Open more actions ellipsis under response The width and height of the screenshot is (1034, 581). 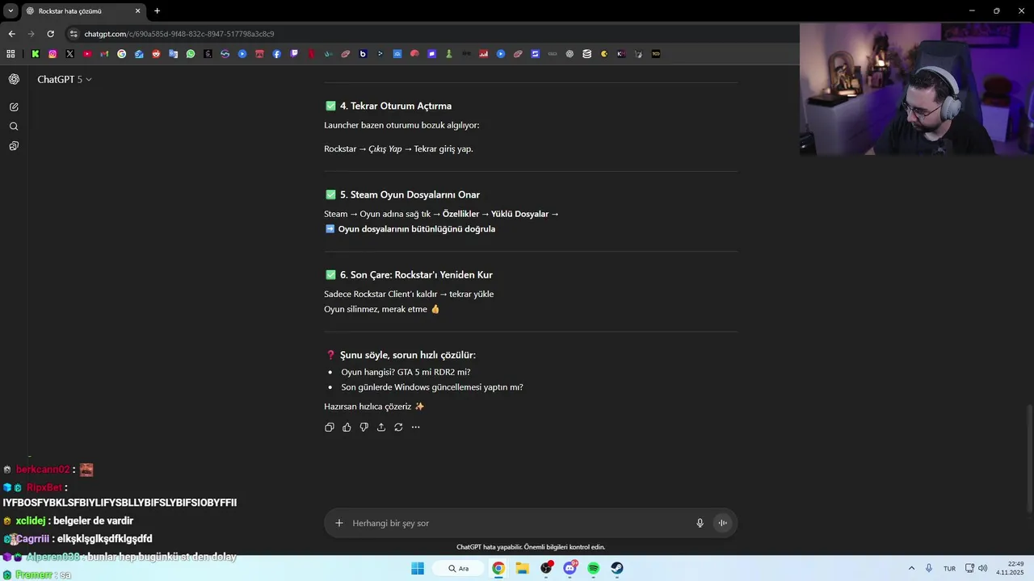pos(416,427)
